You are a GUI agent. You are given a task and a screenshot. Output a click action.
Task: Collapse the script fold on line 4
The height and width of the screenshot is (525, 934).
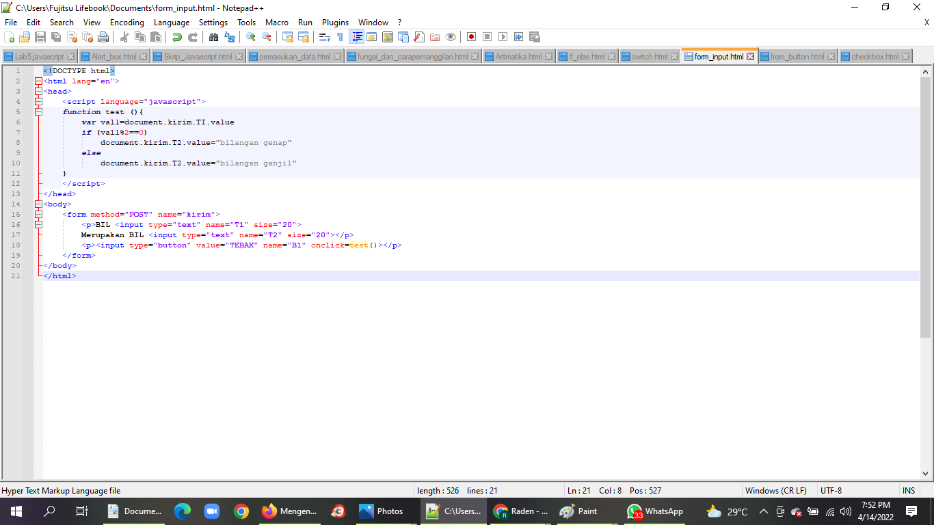point(38,102)
